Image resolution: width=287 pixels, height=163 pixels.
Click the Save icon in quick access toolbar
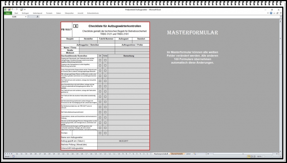click(9, 9)
